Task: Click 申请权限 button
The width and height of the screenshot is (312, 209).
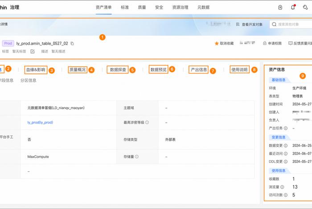Action: pos(272,44)
